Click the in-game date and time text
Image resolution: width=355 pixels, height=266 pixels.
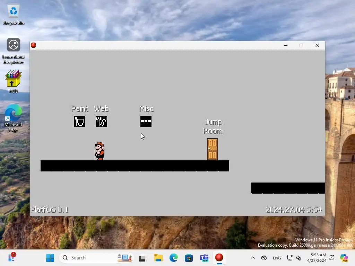tap(293, 210)
